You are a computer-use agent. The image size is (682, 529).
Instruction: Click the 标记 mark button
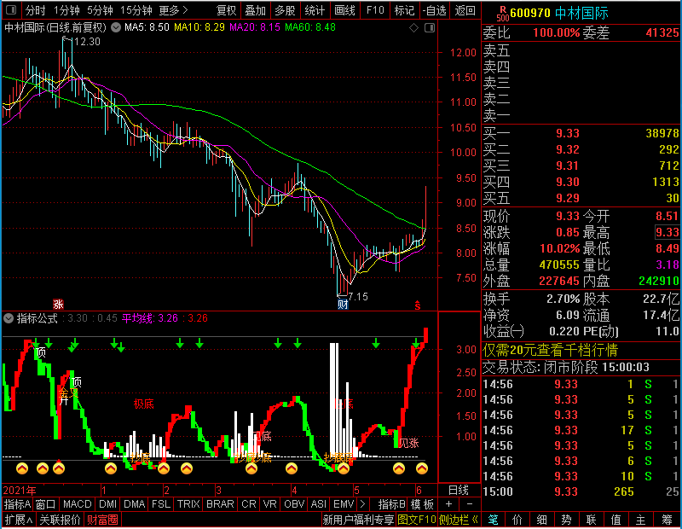(404, 10)
